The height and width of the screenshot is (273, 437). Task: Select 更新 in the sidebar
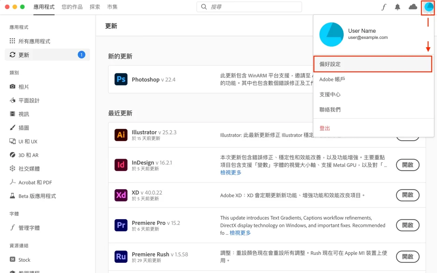[x=47, y=55]
